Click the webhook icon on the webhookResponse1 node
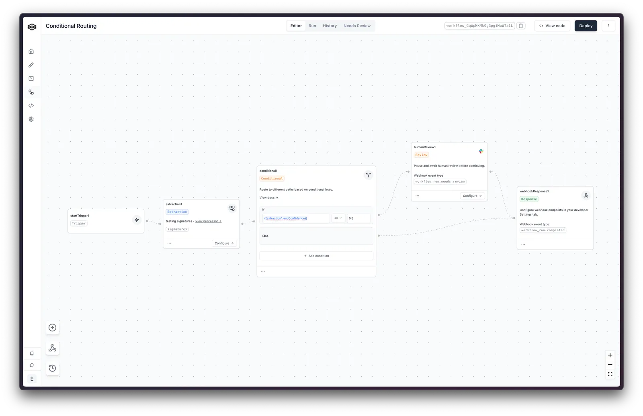 586,196
